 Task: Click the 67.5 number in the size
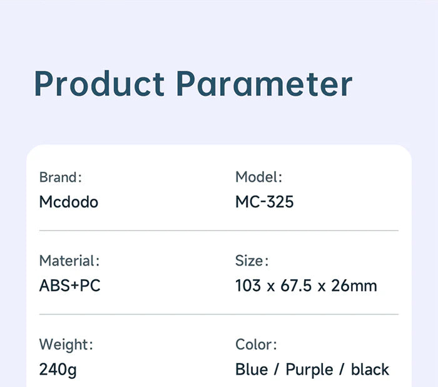tap(297, 286)
